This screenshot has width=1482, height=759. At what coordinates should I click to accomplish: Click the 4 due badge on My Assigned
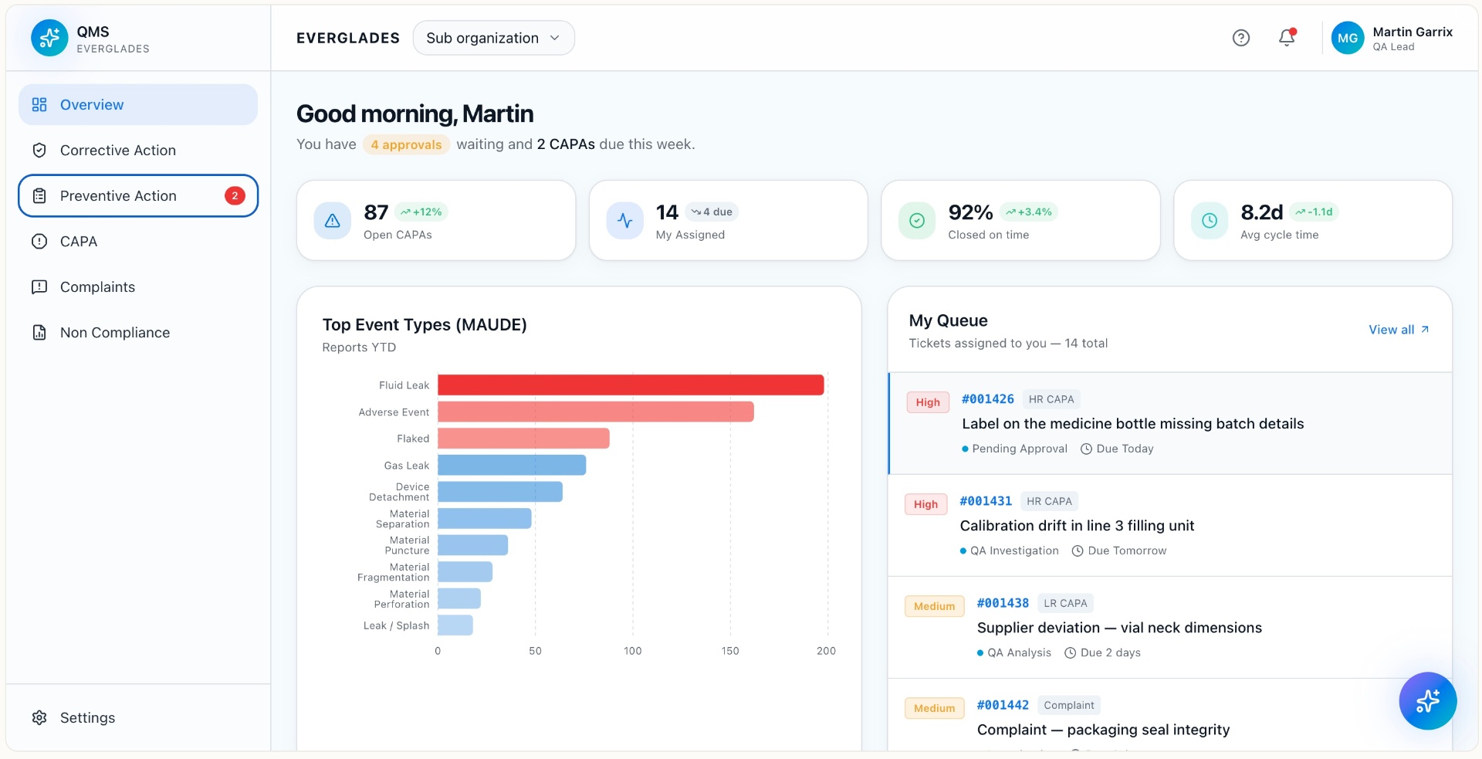[711, 212]
